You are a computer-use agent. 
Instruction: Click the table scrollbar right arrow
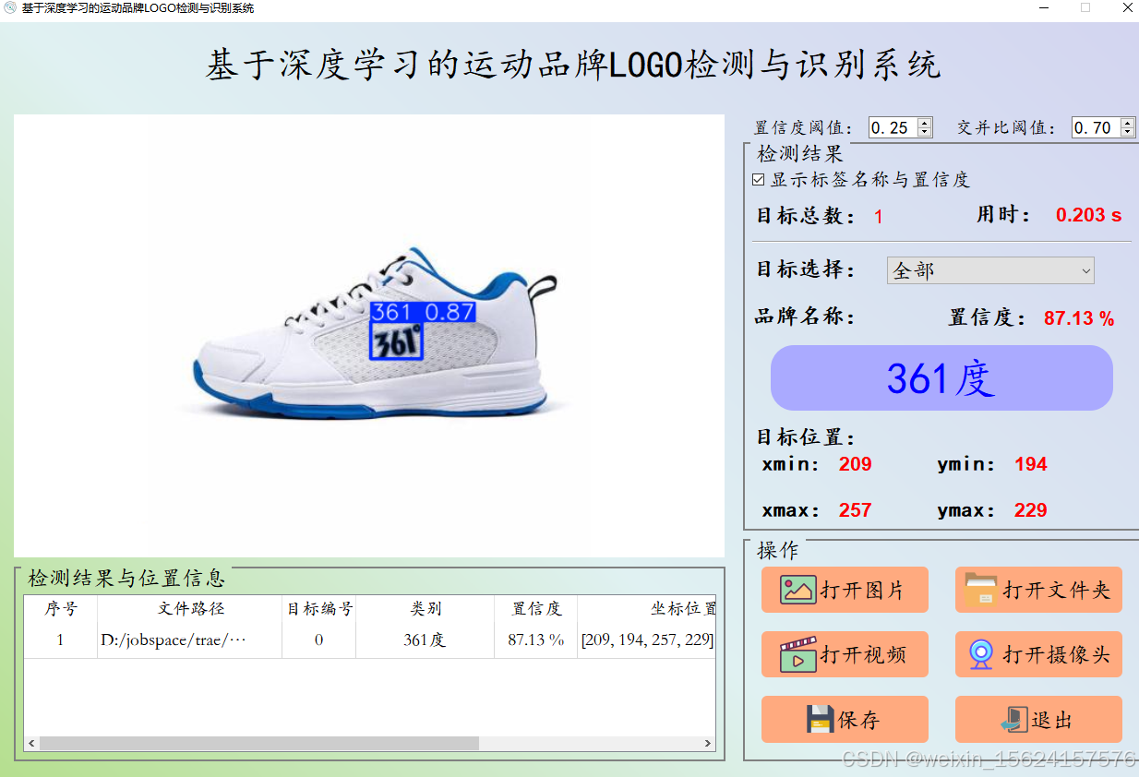click(x=708, y=744)
